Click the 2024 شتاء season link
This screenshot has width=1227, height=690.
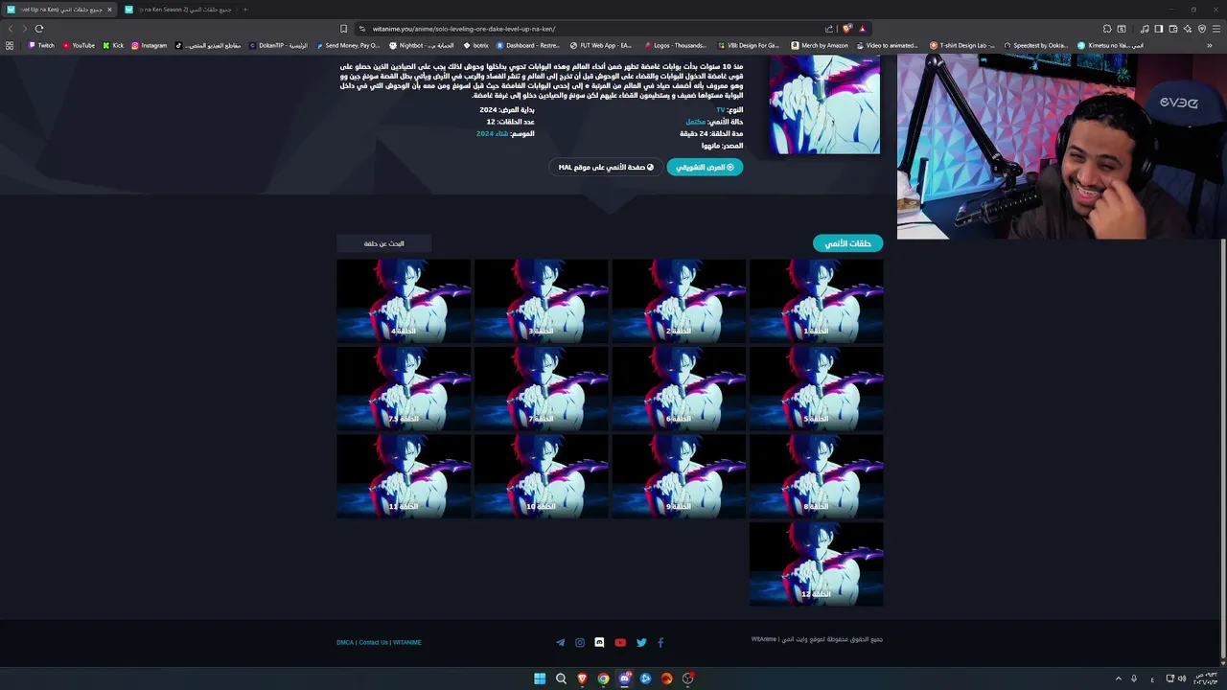coord(492,133)
